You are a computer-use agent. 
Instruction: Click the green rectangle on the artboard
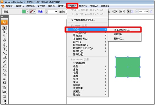pyautogui.click(x=128, y=67)
